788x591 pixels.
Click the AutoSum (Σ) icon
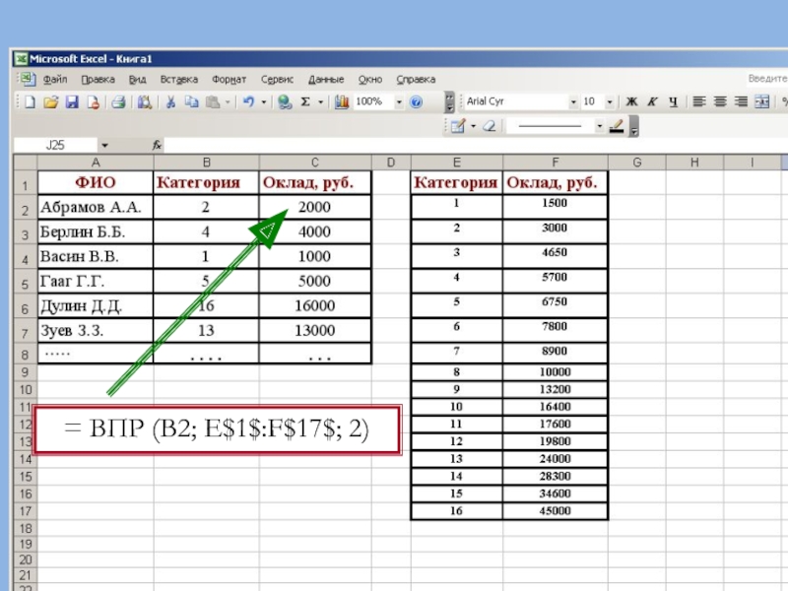point(305,101)
